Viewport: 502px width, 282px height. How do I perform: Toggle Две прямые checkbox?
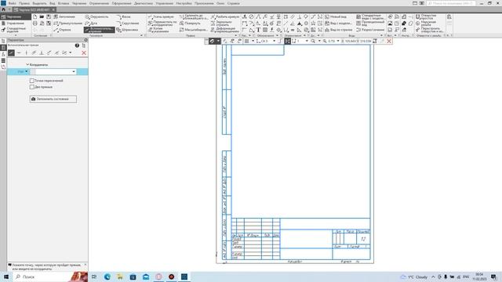tap(31, 87)
